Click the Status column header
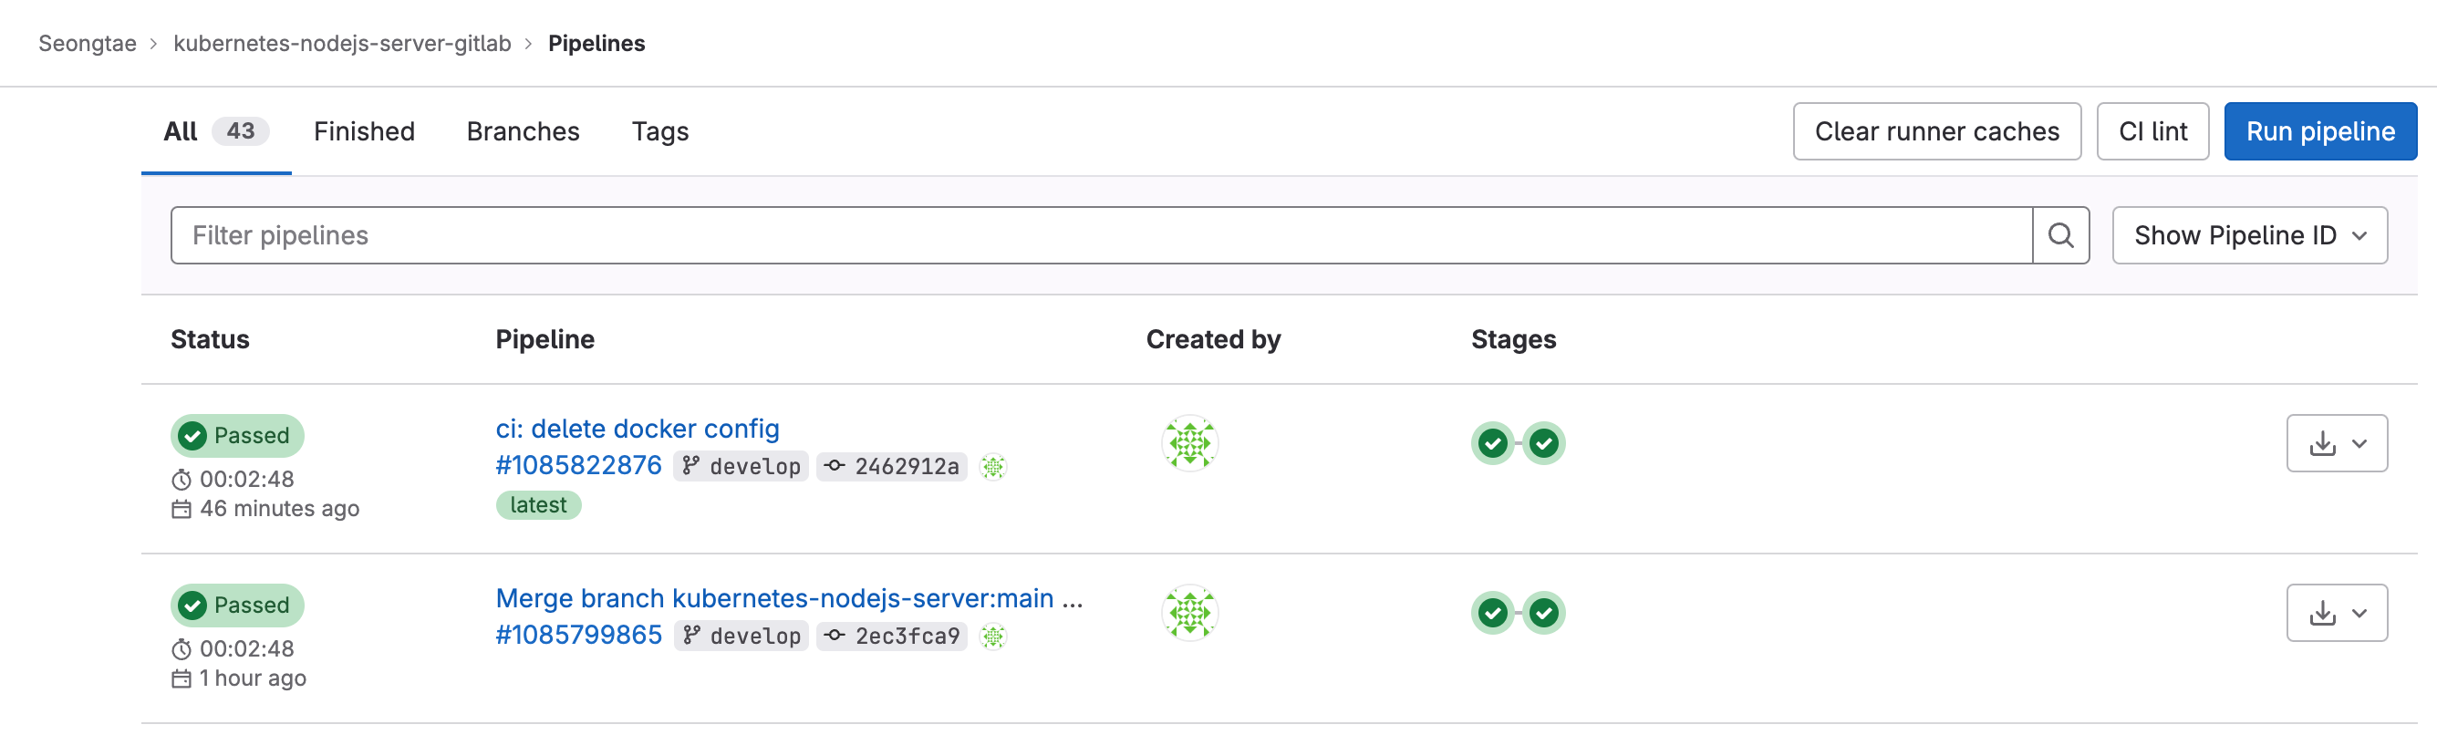Viewport: 2437px width, 735px height. tap(210, 339)
